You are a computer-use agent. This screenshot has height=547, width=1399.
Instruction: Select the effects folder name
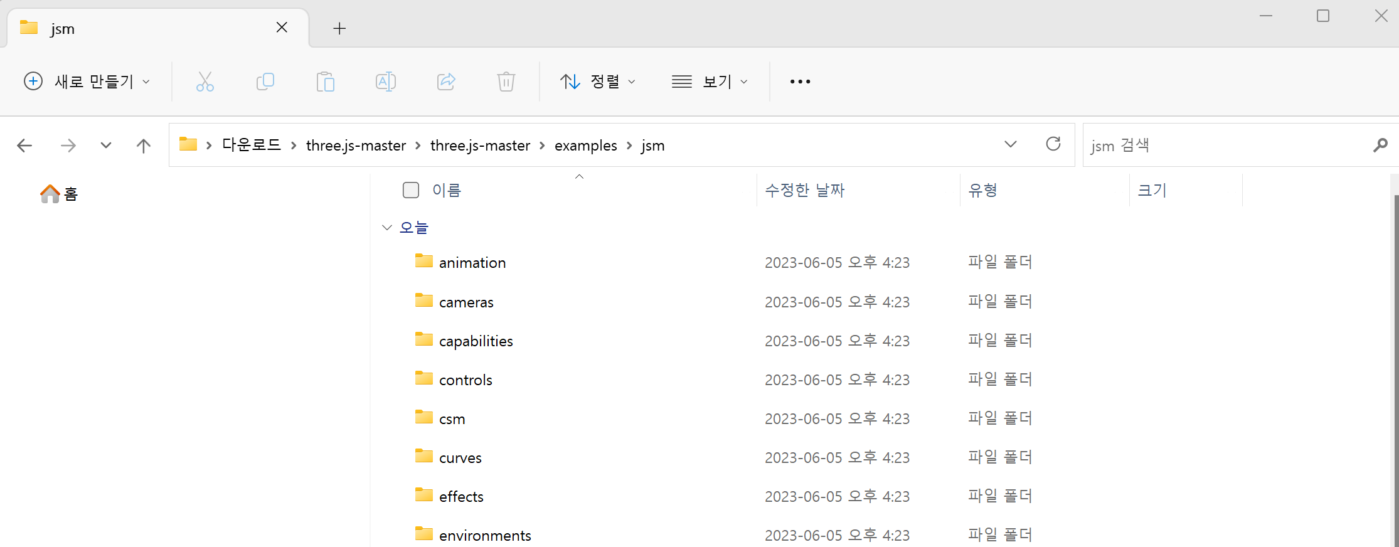pyautogui.click(x=461, y=497)
